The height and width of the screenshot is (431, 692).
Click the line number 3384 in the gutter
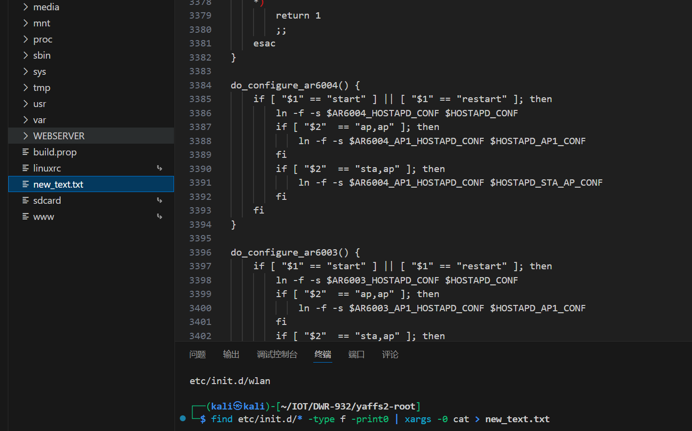click(x=200, y=85)
